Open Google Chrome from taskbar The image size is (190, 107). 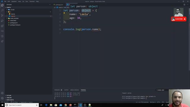(x=66, y=105)
